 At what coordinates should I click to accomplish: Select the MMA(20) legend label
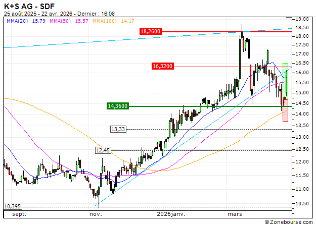[16, 21]
